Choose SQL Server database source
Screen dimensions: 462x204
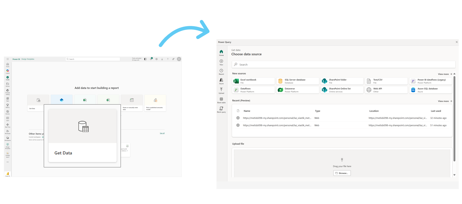point(298,81)
